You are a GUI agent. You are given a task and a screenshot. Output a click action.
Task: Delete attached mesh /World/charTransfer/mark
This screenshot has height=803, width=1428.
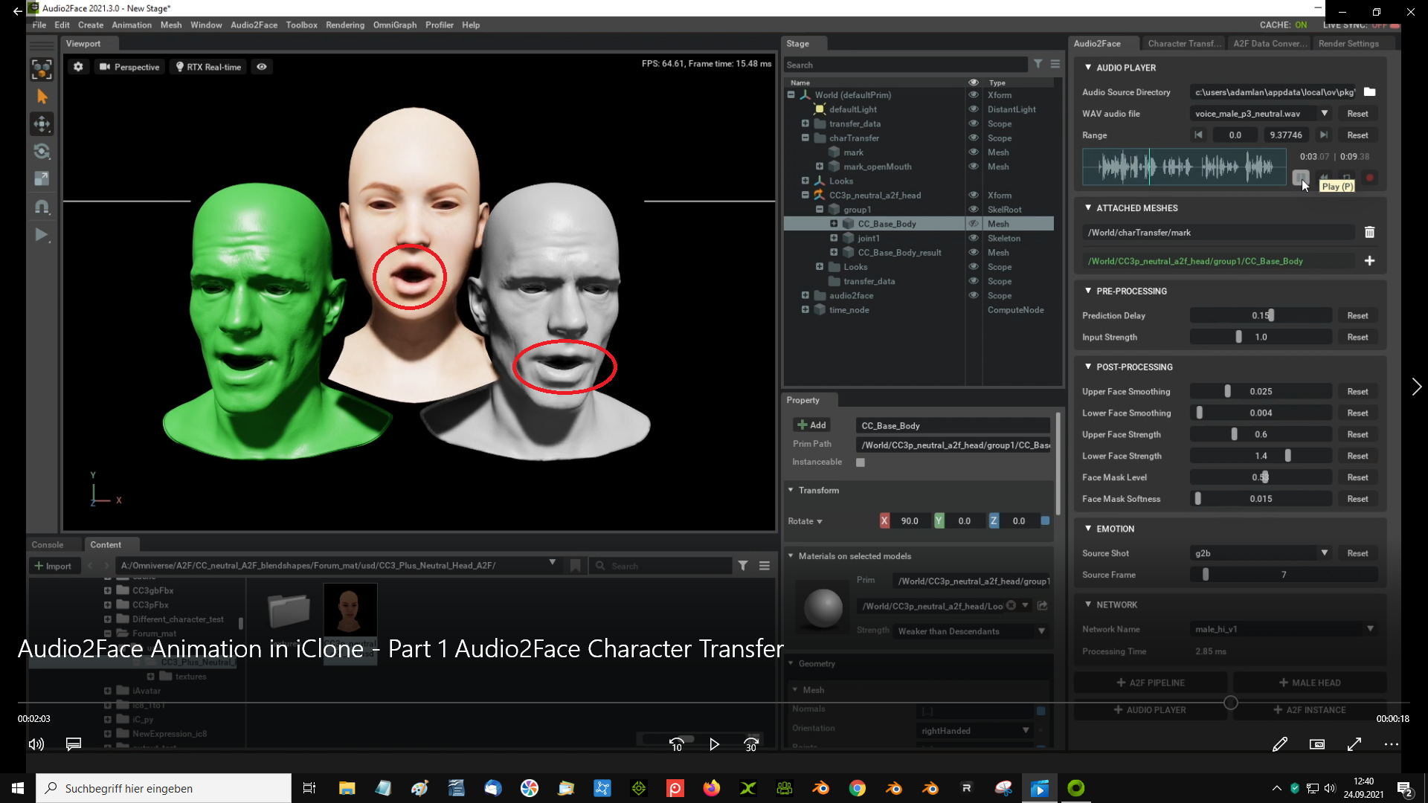[1369, 233]
